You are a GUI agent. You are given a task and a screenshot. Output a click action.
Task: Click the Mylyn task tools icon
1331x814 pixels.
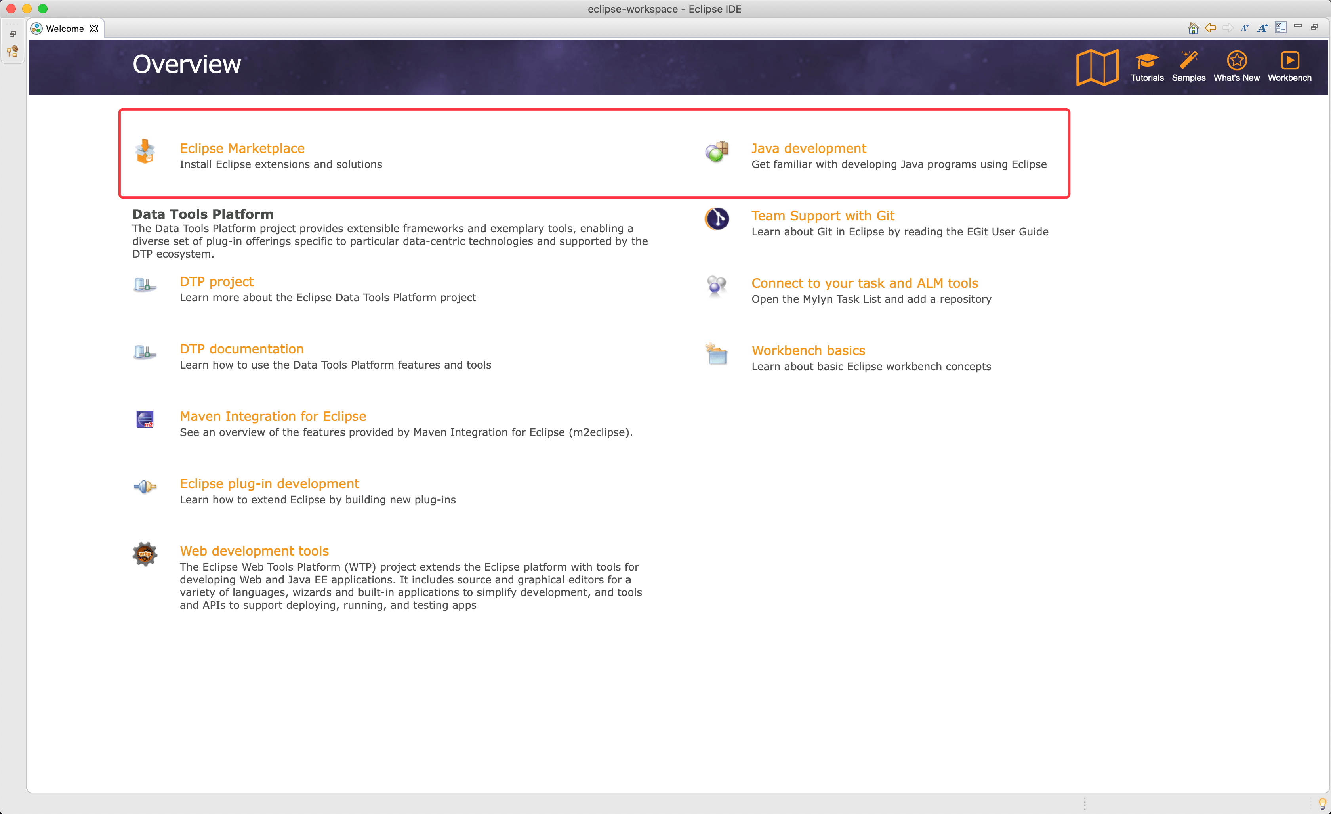717,286
